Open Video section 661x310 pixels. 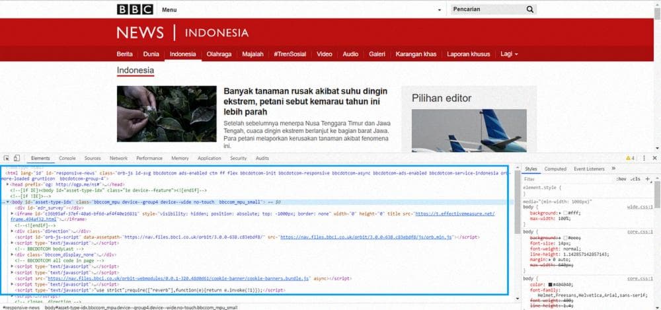tap(324, 54)
